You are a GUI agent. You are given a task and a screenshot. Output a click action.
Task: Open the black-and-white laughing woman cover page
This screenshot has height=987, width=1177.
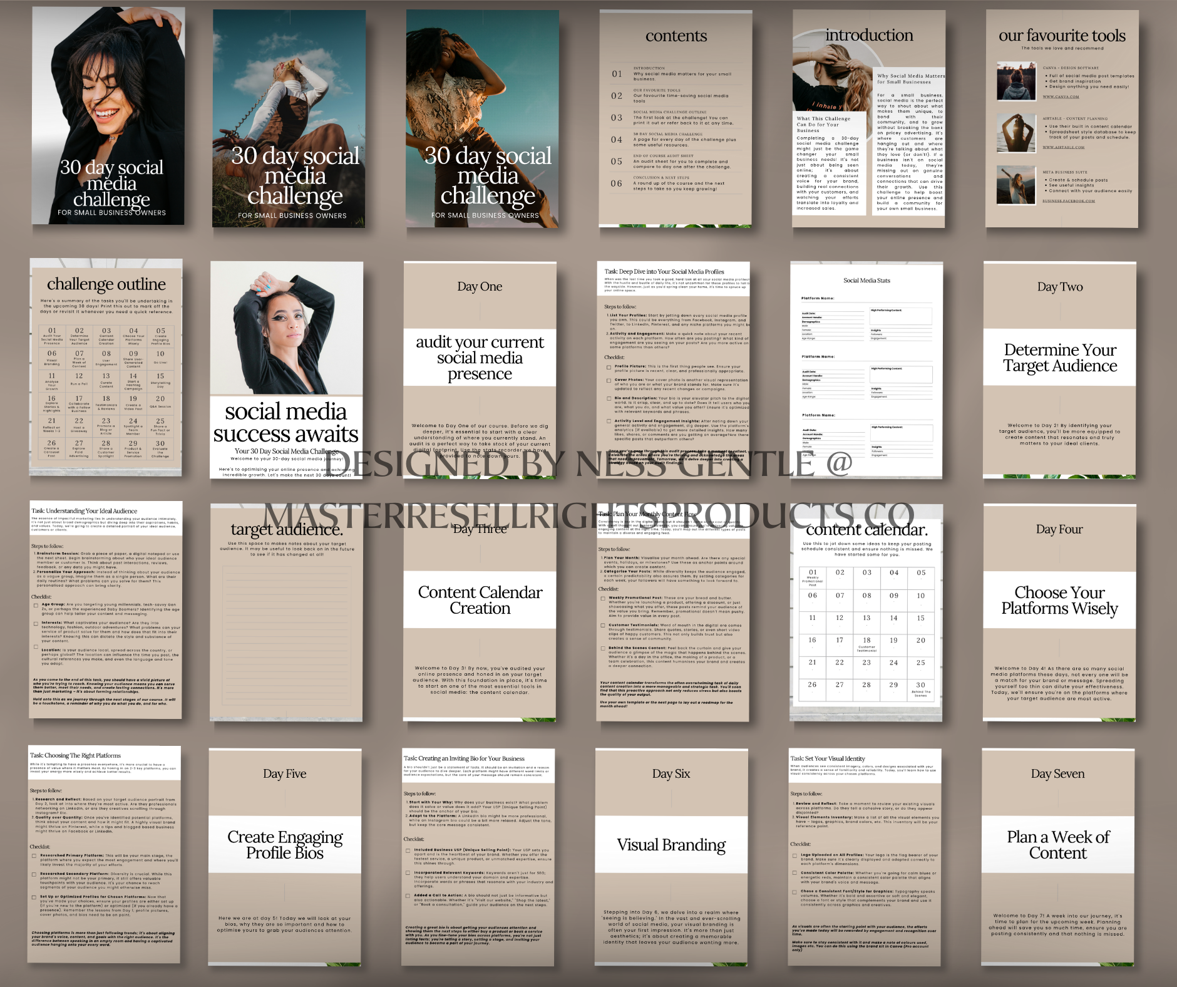(108, 116)
